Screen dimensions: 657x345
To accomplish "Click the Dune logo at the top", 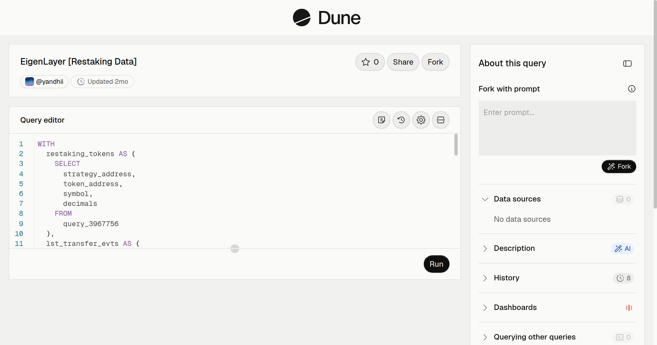I will 327,18.
